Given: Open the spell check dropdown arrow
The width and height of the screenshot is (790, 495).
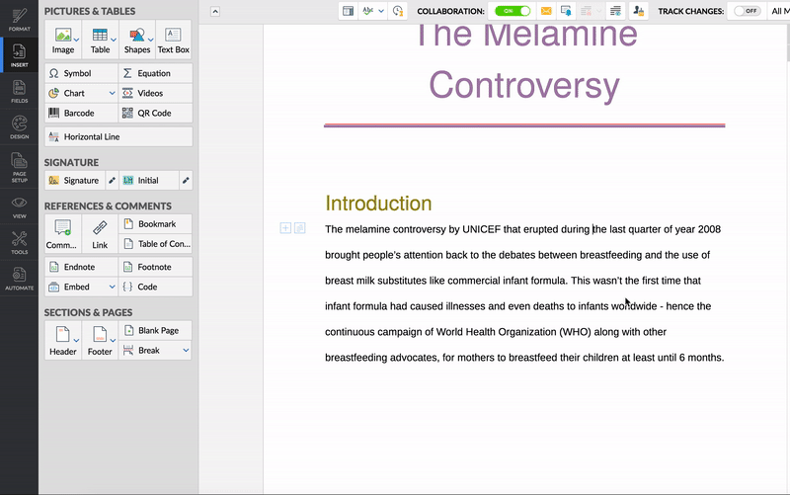Looking at the screenshot, I should pyautogui.click(x=381, y=11).
